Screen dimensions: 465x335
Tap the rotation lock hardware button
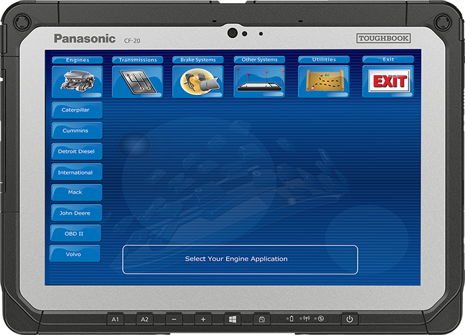(262, 319)
